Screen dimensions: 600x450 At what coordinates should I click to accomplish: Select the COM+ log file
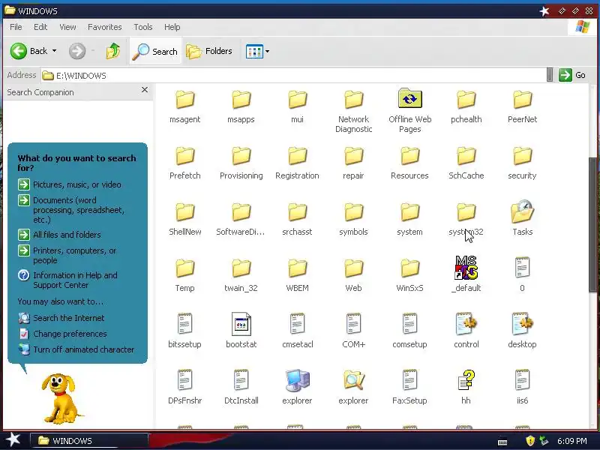353,331
